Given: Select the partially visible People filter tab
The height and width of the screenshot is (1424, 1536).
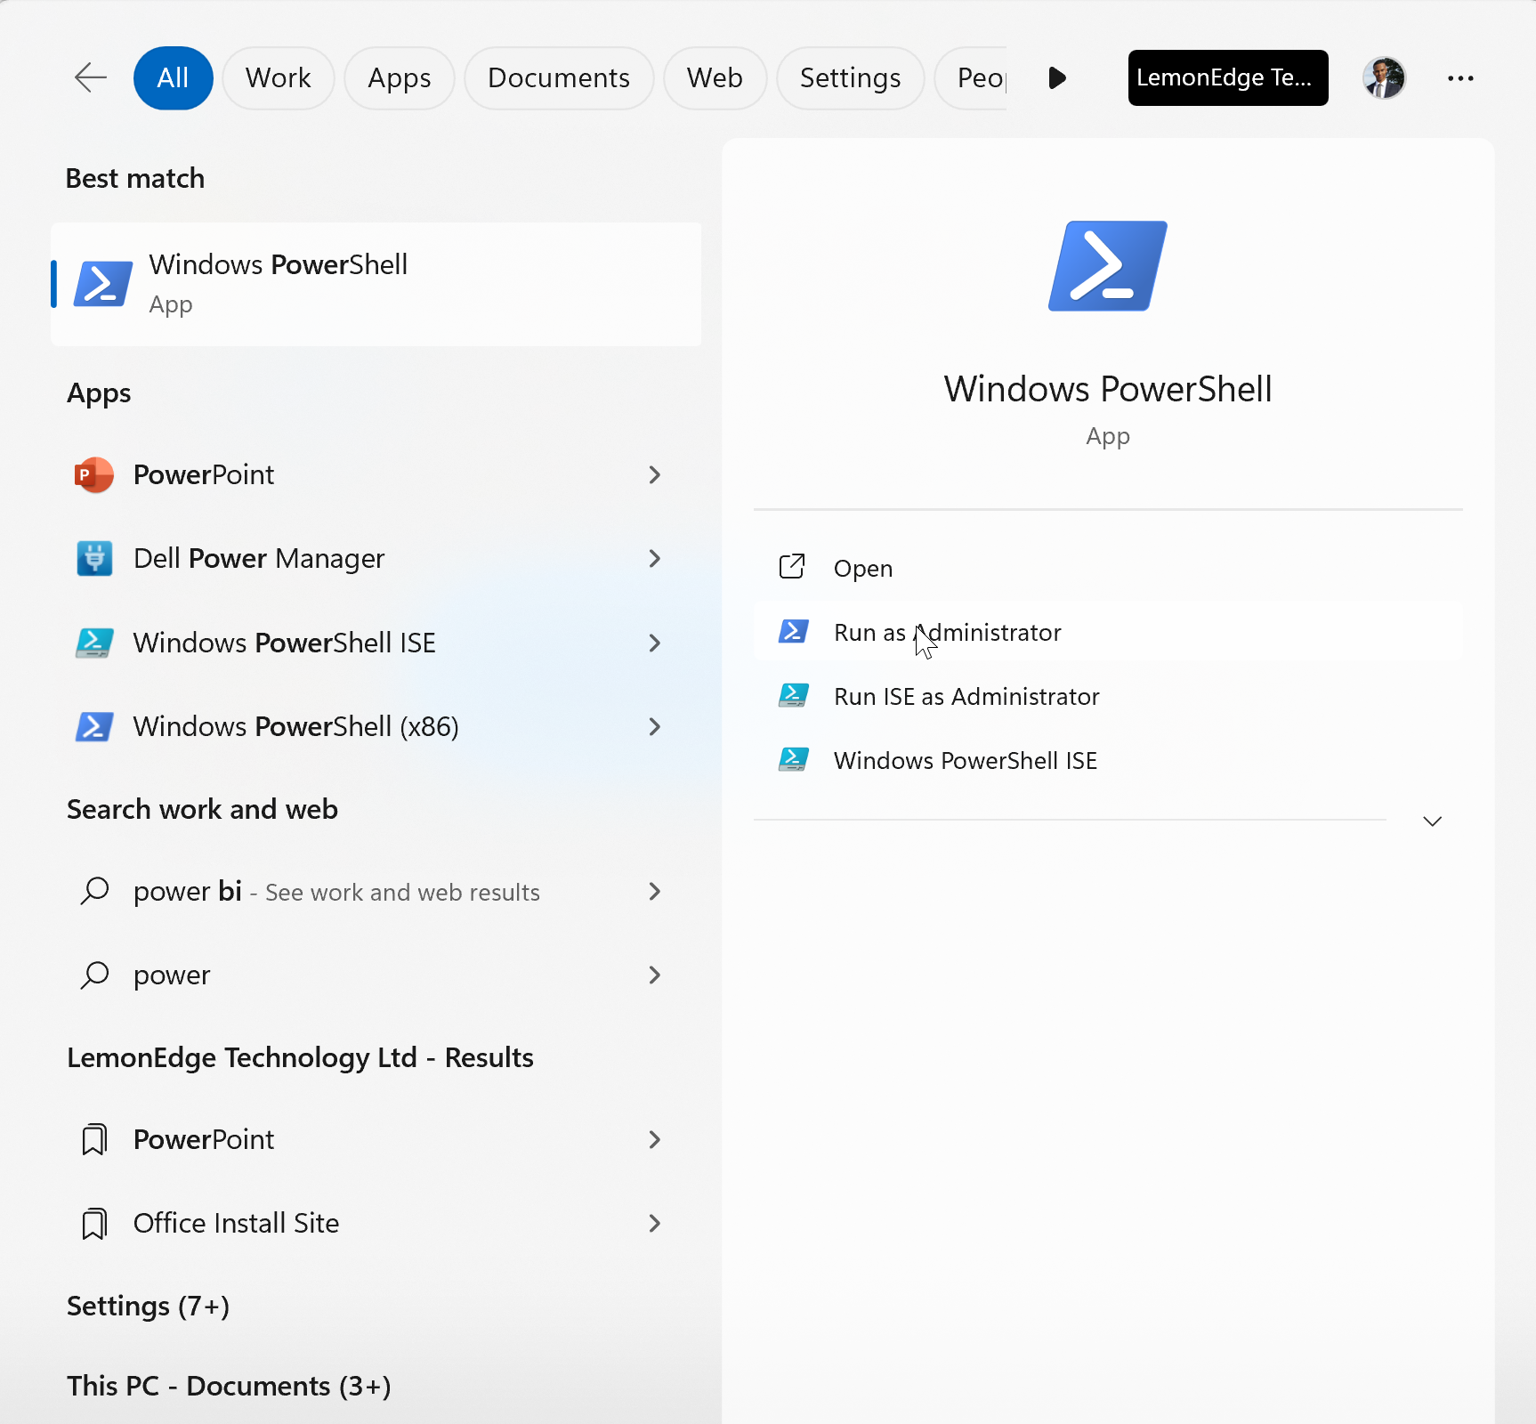Looking at the screenshot, I should click(x=972, y=78).
